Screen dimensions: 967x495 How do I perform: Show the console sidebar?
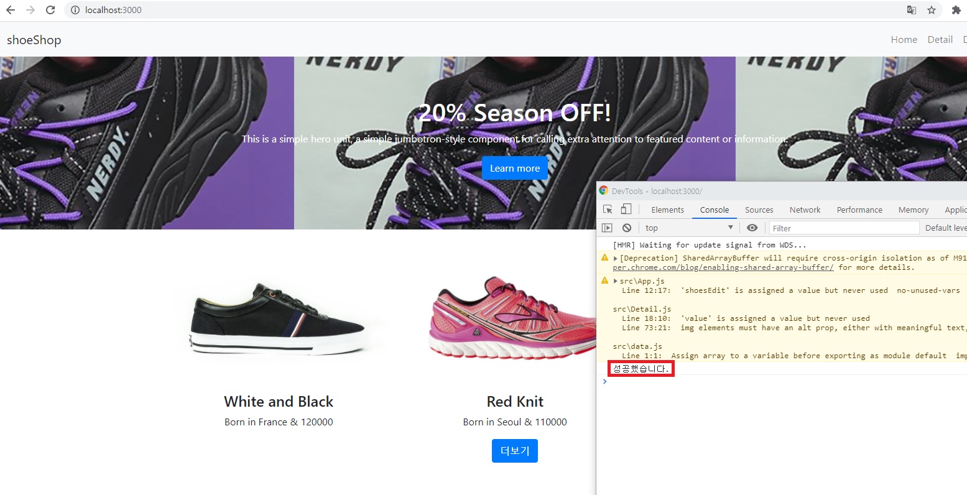(x=608, y=228)
